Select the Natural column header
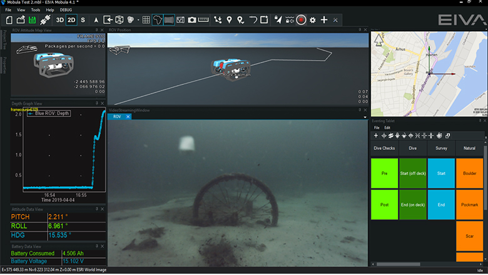Screen dimensions: 488x275 [469, 148]
